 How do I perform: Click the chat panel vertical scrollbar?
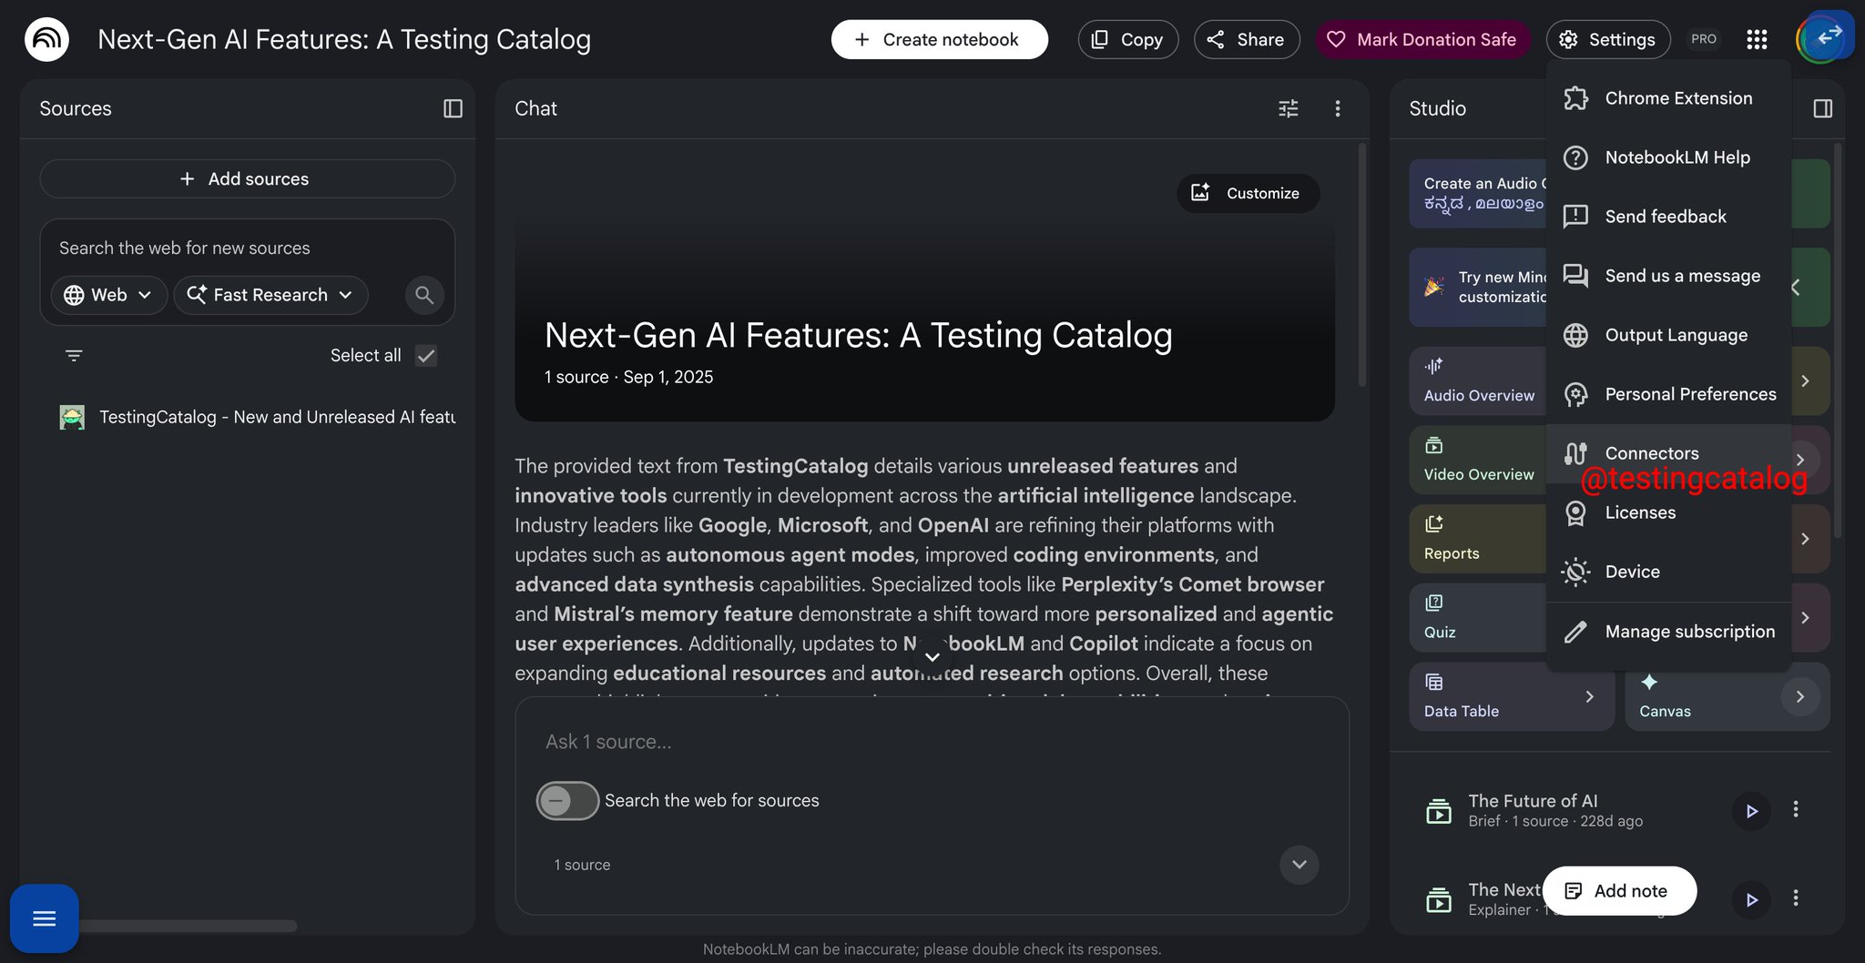tap(1362, 264)
